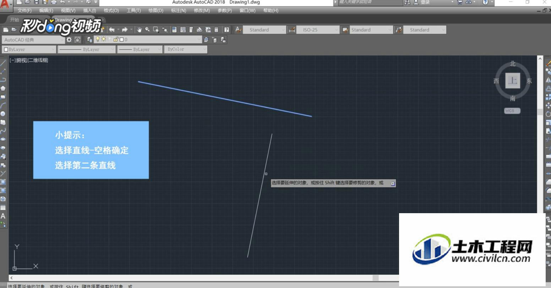Open the Layer Properties Manager icon
This screenshot has height=288, width=551.
[89, 40]
